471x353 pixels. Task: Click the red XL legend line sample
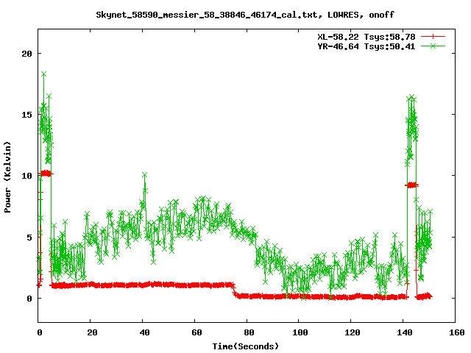click(433, 37)
